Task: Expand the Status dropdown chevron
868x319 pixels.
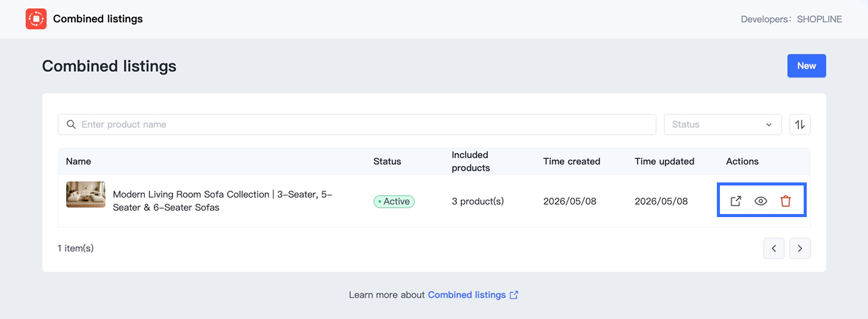Action: point(769,125)
